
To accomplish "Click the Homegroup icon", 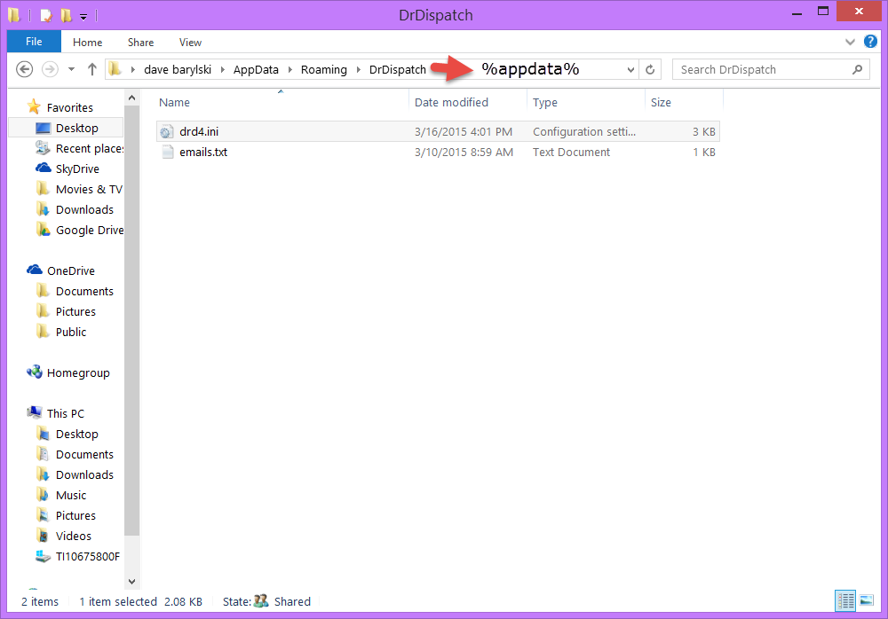I will pos(35,372).
